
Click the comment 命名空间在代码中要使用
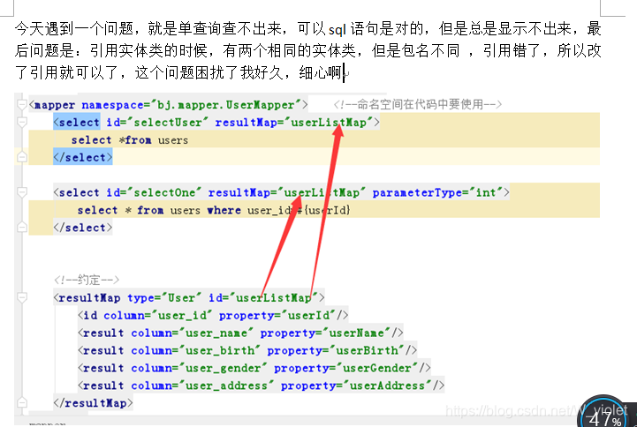pos(418,105)
